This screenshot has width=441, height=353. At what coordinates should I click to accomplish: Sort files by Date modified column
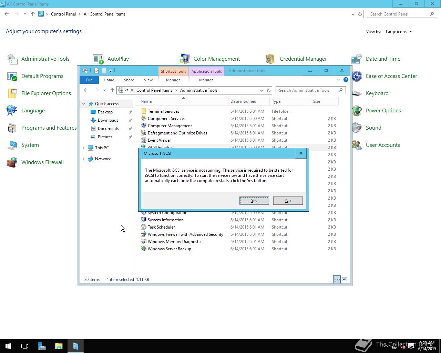(x=248, y=101)
